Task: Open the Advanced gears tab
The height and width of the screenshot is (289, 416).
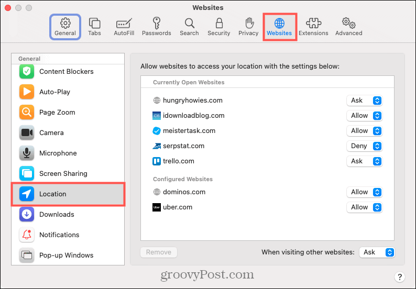Action: point(348,27)
